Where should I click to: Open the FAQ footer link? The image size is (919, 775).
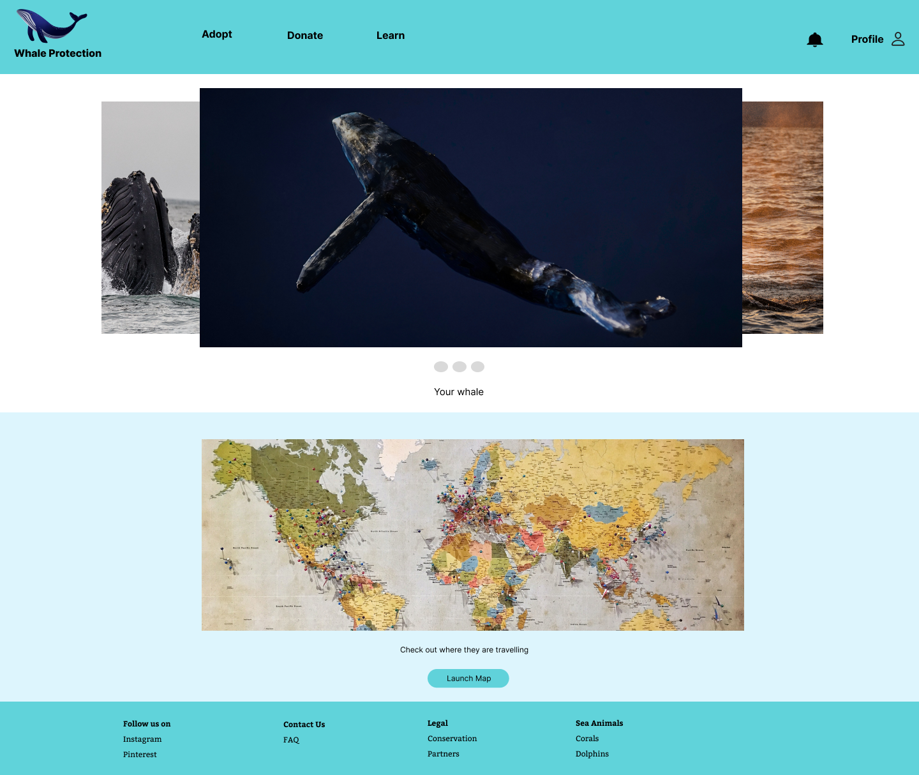(x=291, y=740)
